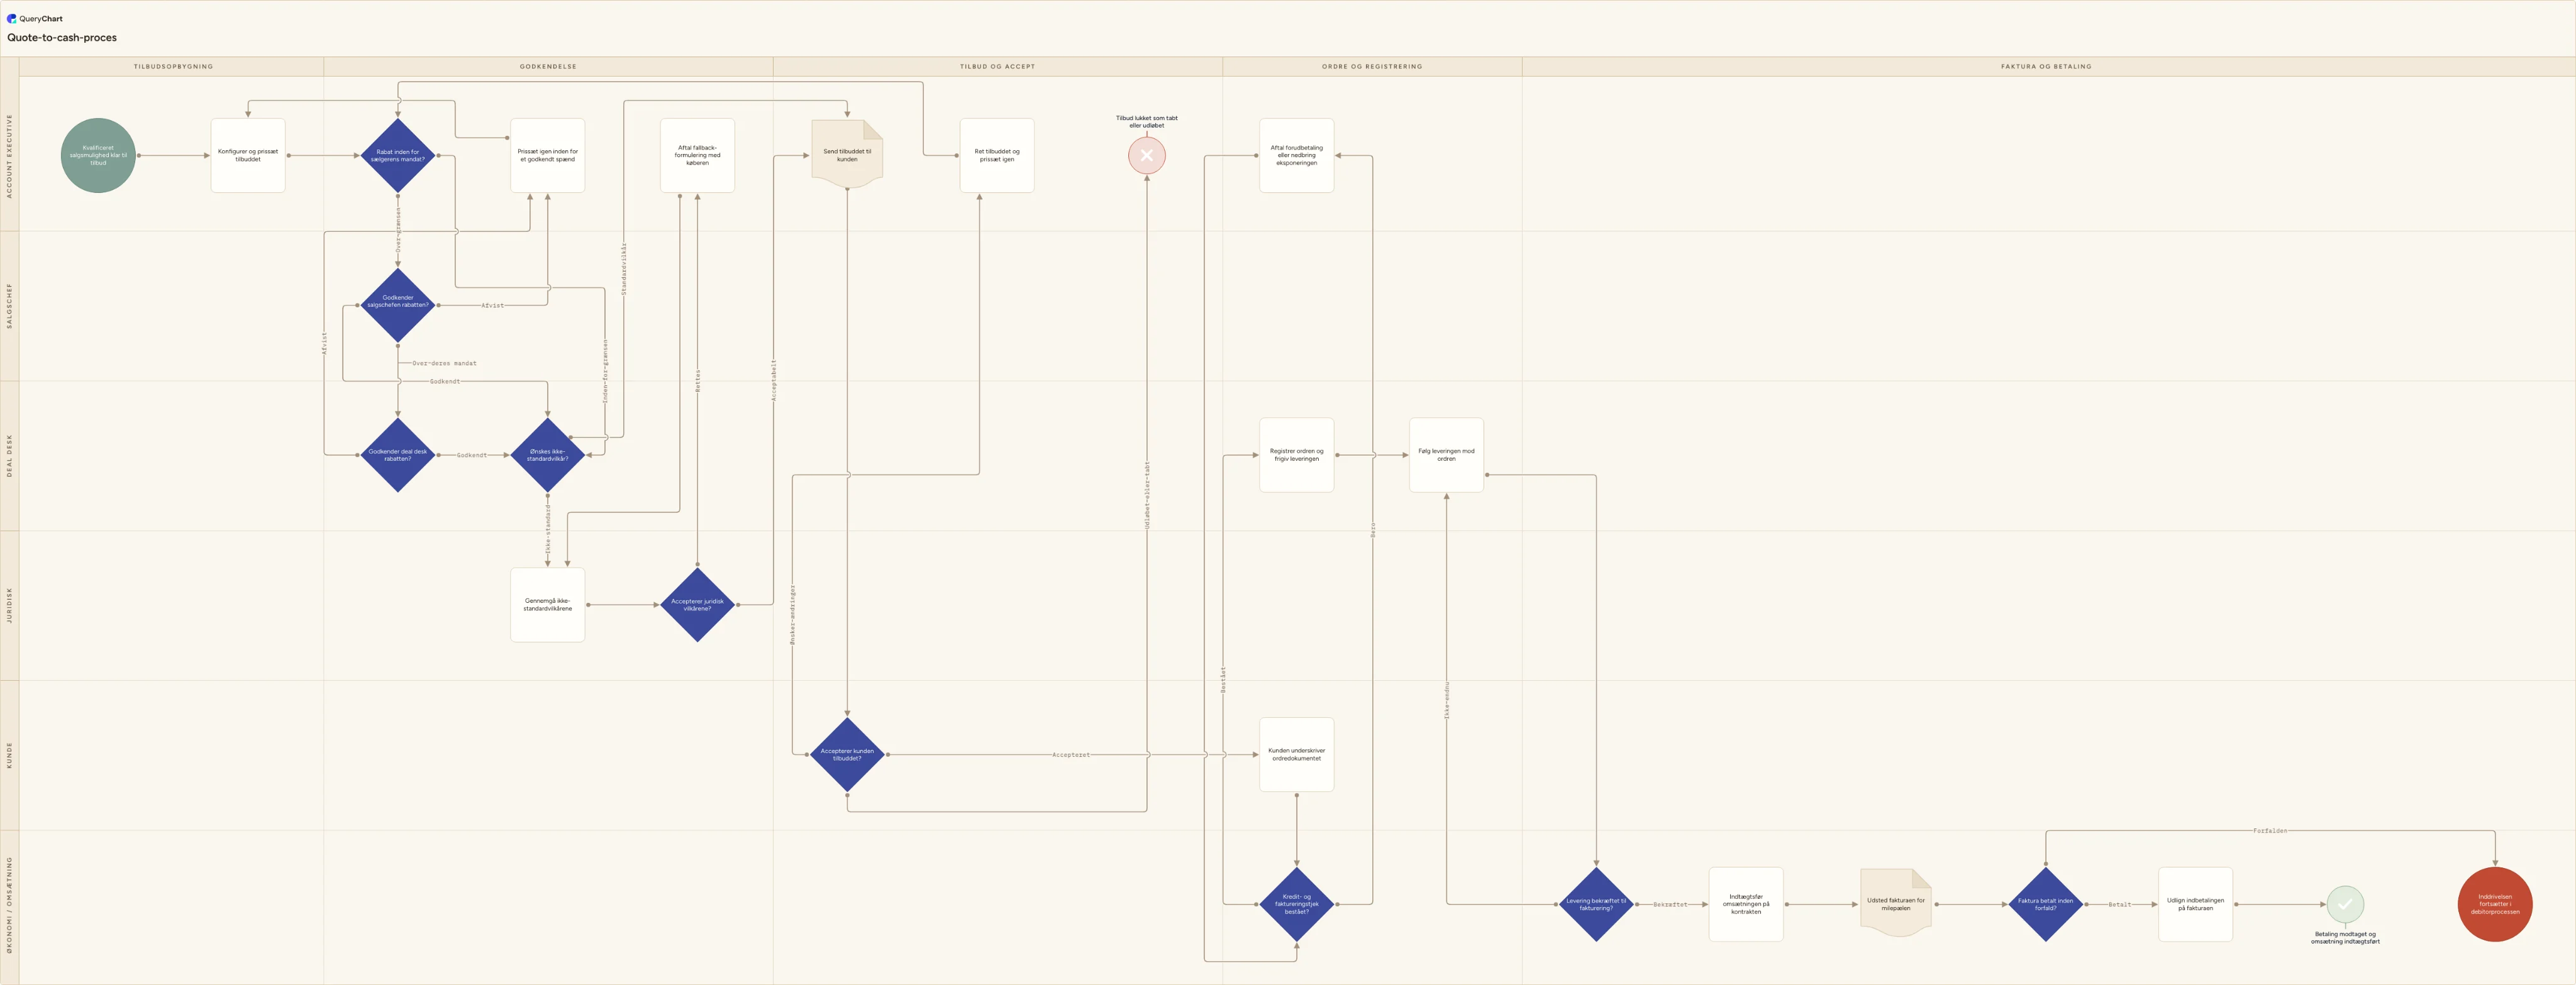
Task: Click the 'TILBUD OG ACCEPT' phase header
Action: [997, 67]
